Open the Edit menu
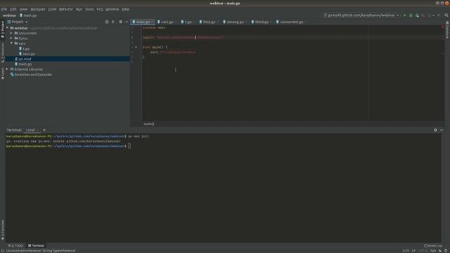The image size is (450, 253). 13,9
